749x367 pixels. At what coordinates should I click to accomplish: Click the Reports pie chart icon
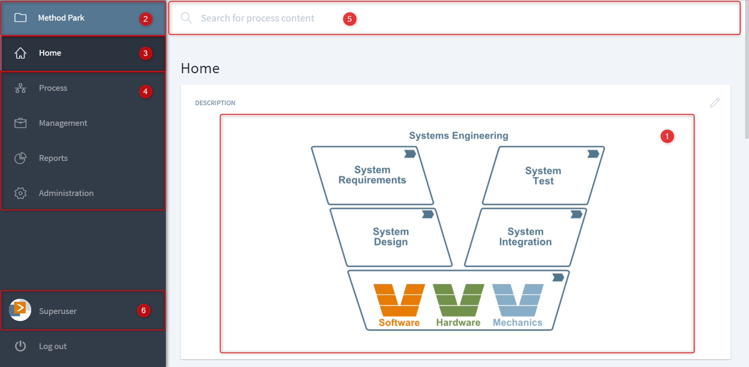[x=20, y=158]
